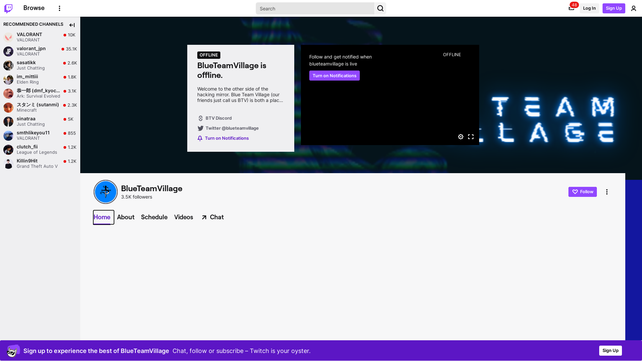Click the search magnifying glass icon
Image resolution: width=642 pixels, height=361 pixels.
380,8
